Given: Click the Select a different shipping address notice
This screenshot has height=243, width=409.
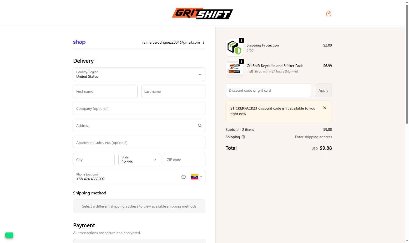Looking at the screenshot, I should (139, 206).
